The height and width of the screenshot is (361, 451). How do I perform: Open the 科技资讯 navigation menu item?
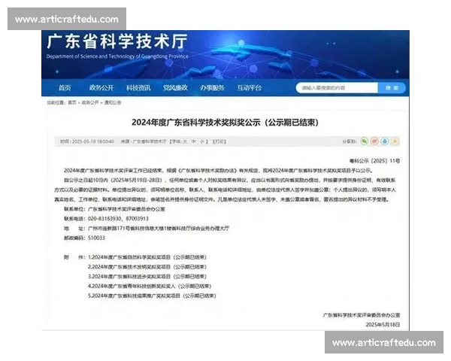pos(138,88)
